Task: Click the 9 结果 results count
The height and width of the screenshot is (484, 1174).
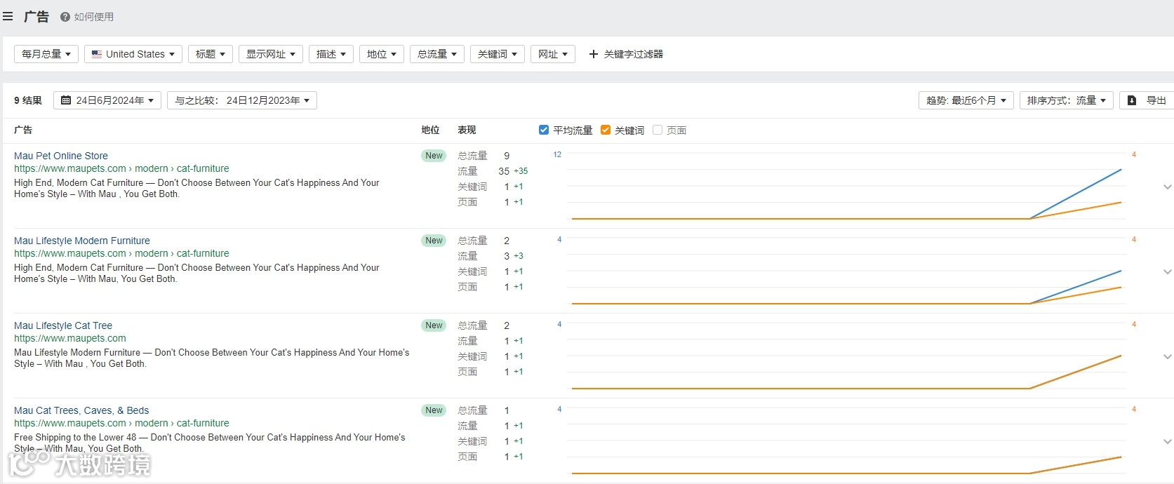Action: [28, 100]
